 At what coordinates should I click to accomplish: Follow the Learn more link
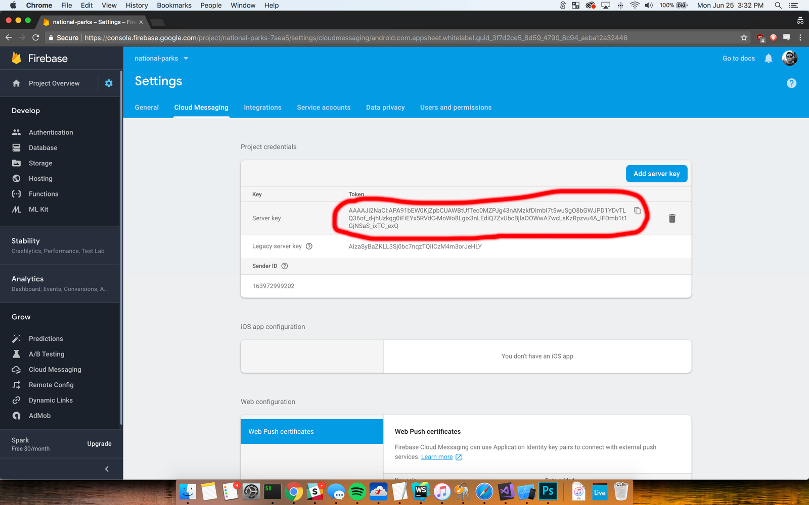pos(437,457)
